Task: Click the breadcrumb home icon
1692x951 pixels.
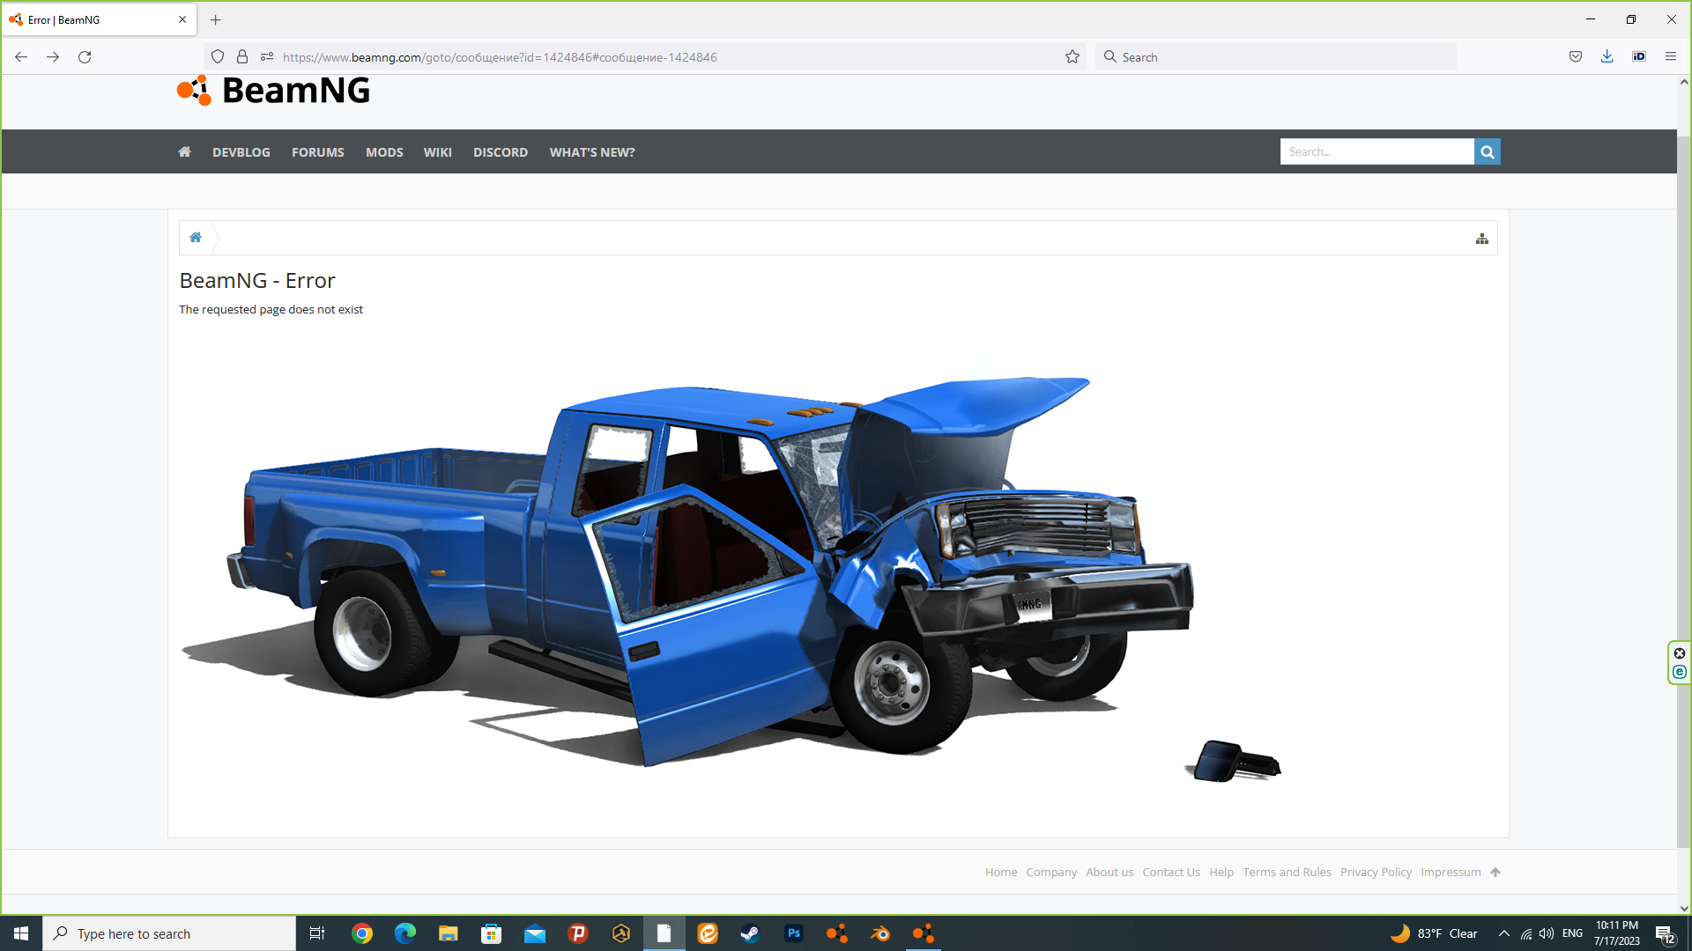Action: coord(196,238)
